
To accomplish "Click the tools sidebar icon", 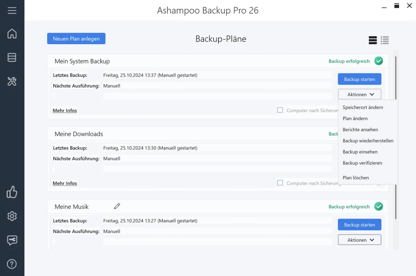I will coord(12,81).
